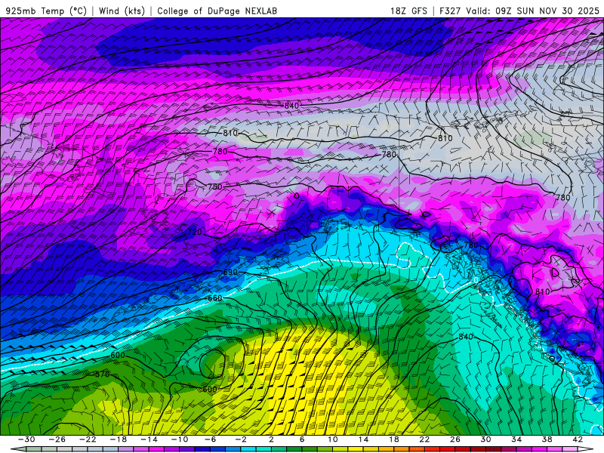Click the 42 value on temperature scale
604x453 pixels.
coord(578,439)
